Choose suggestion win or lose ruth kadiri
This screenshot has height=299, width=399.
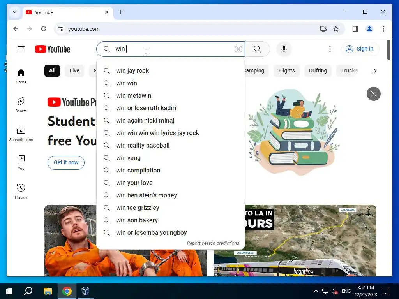point(171,108)
